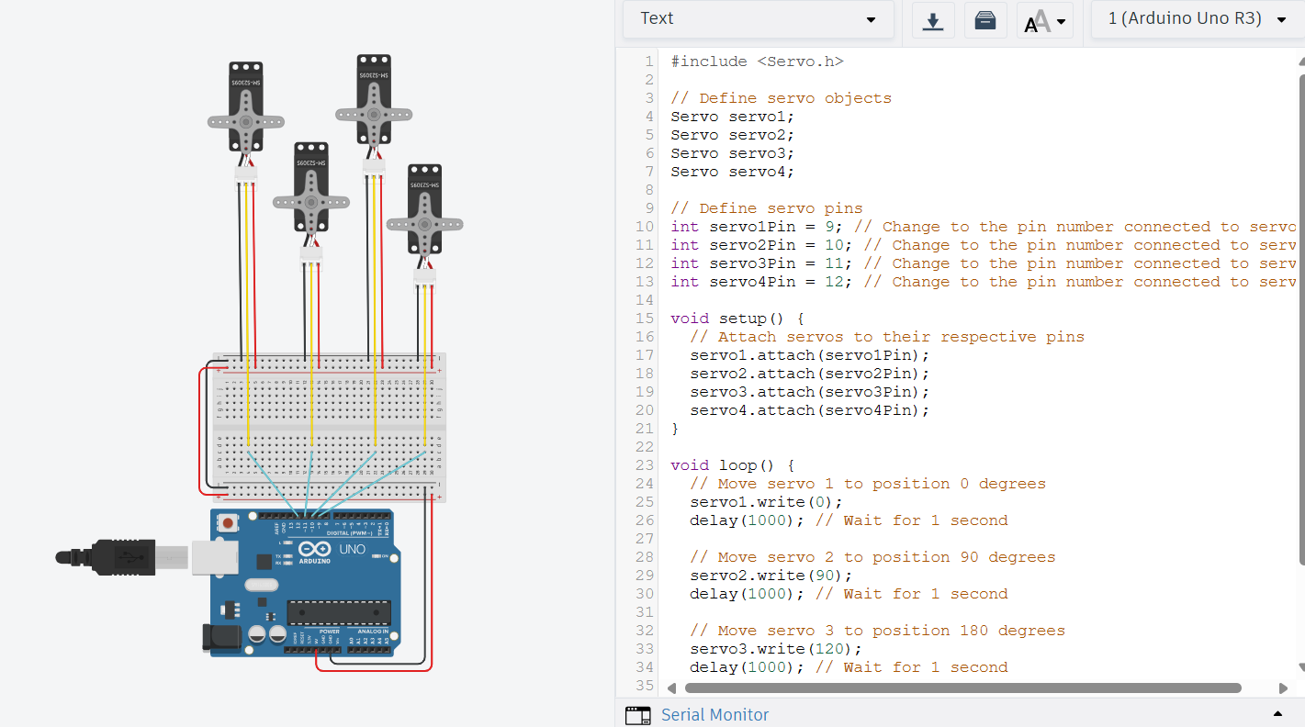Open the Libraries box icon

(x=985, y=20)
